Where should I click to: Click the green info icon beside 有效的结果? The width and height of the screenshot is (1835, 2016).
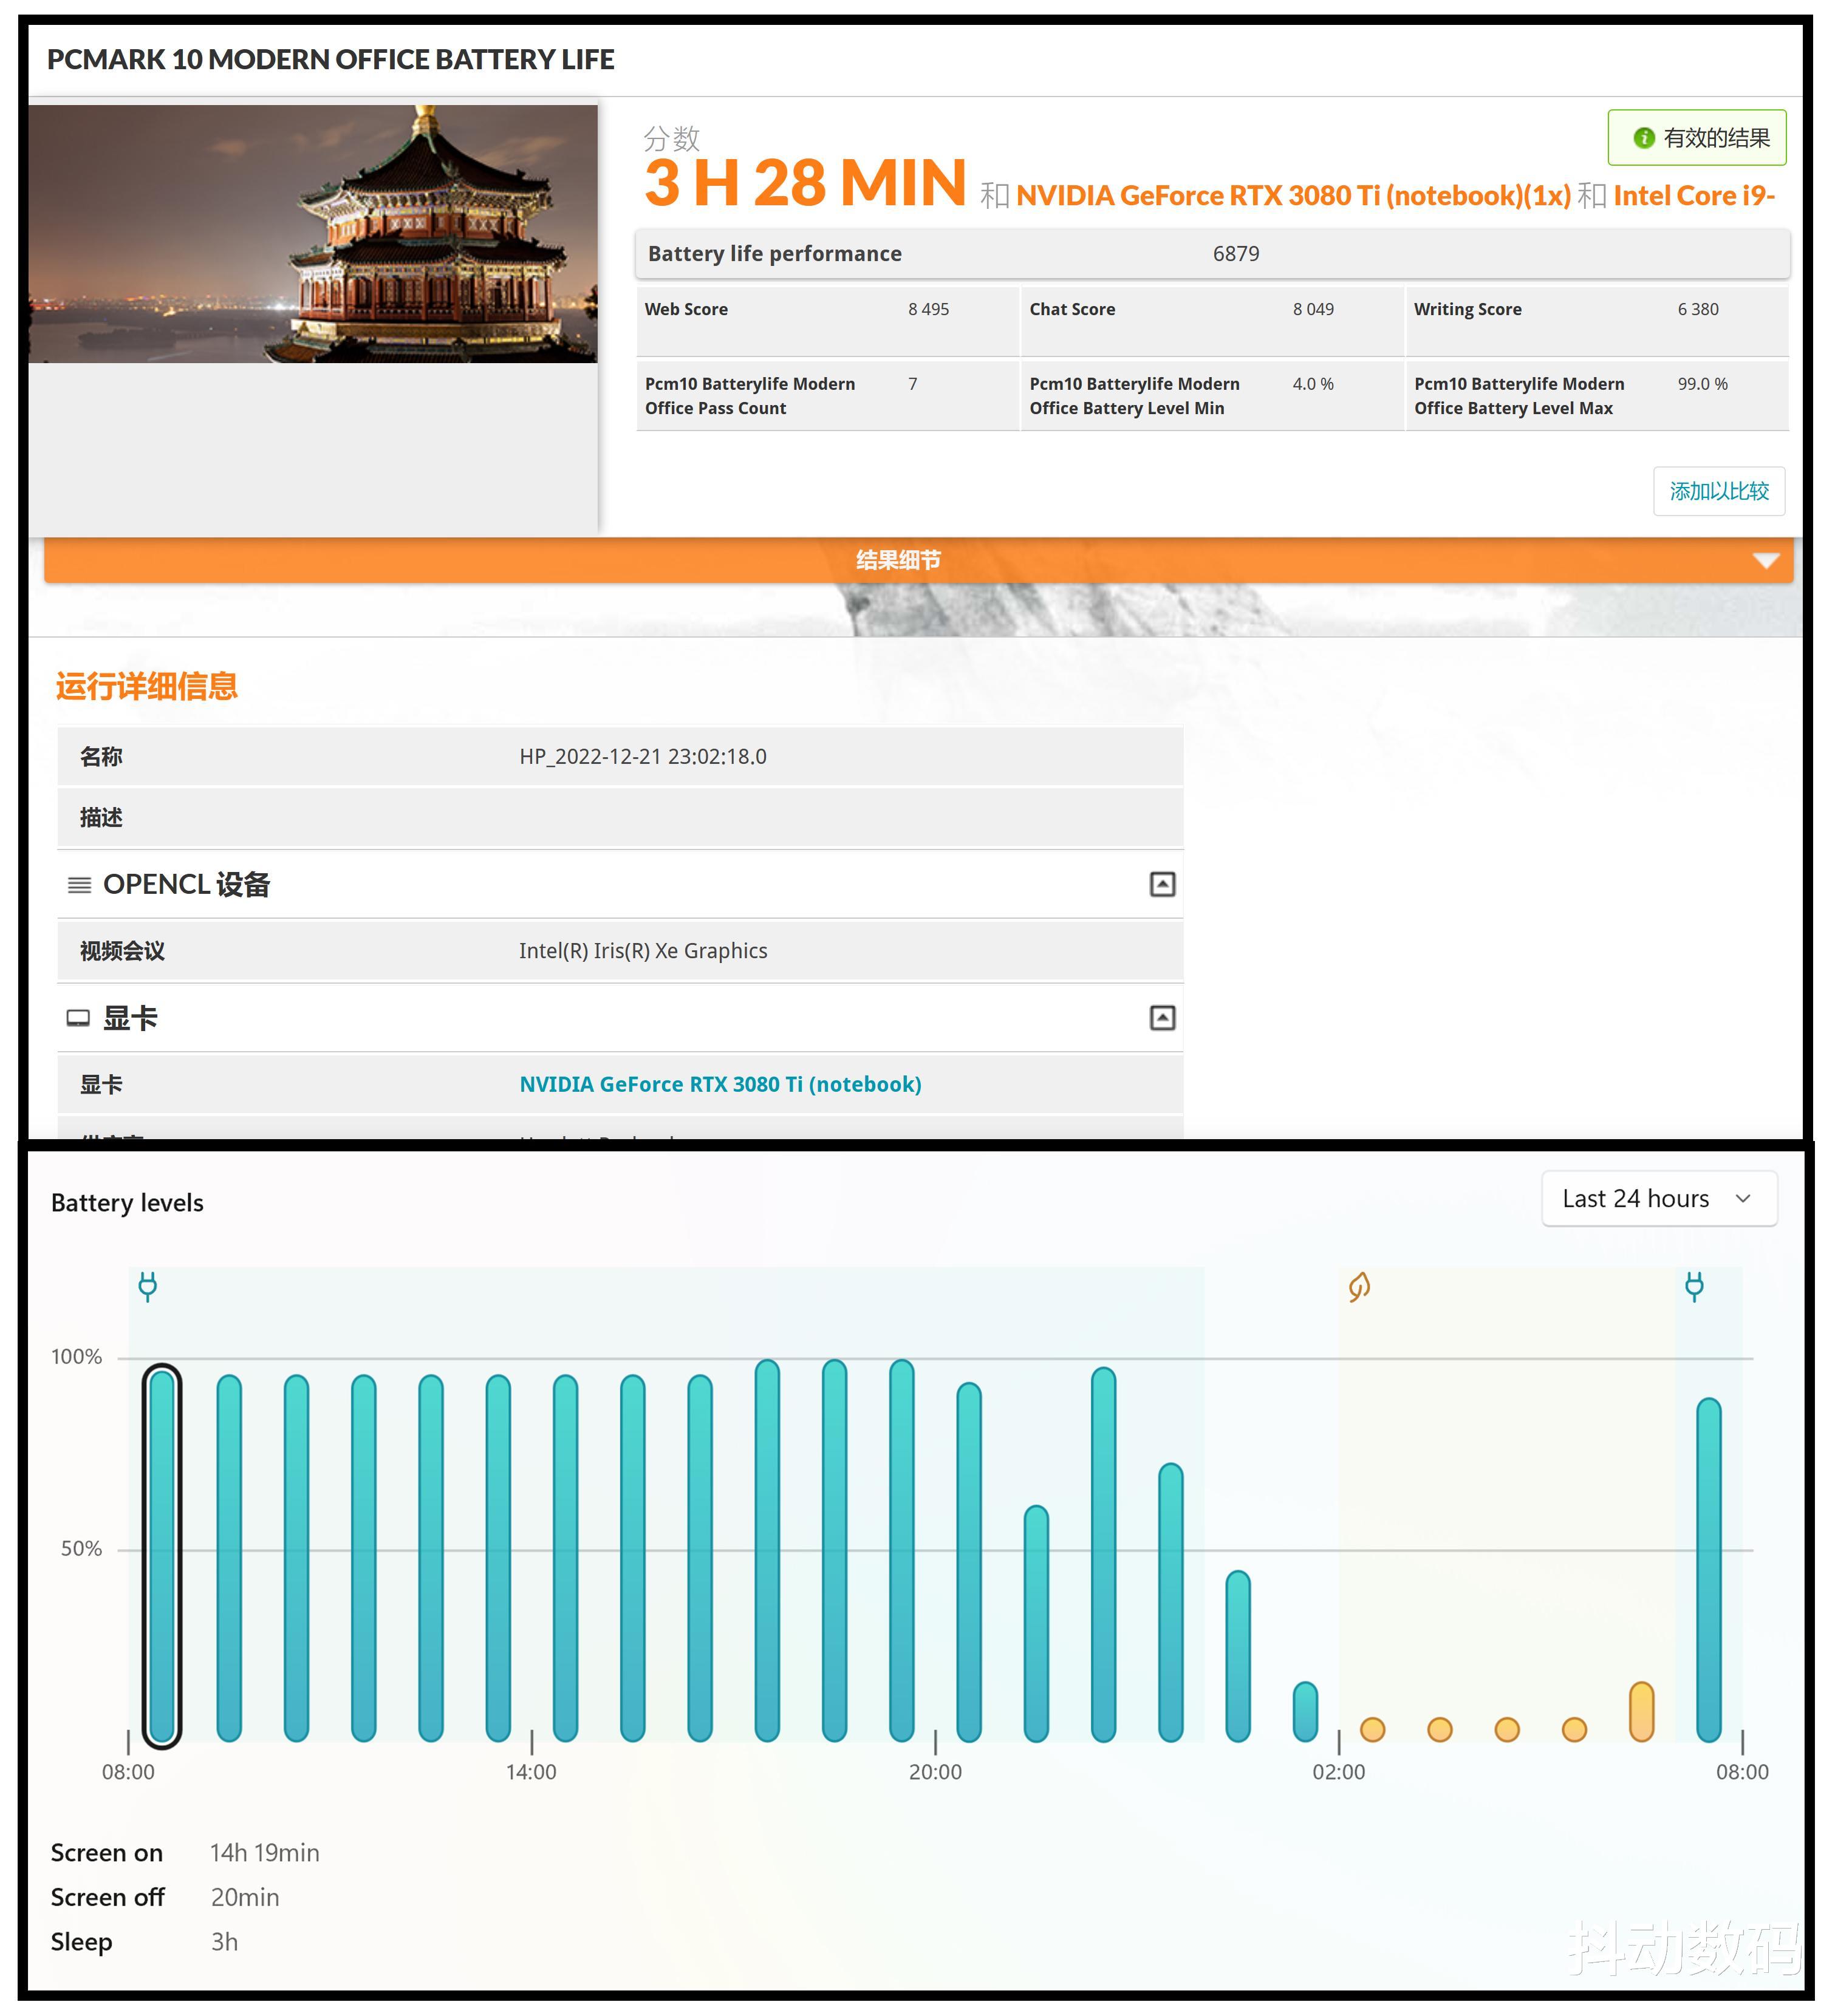1643,138
